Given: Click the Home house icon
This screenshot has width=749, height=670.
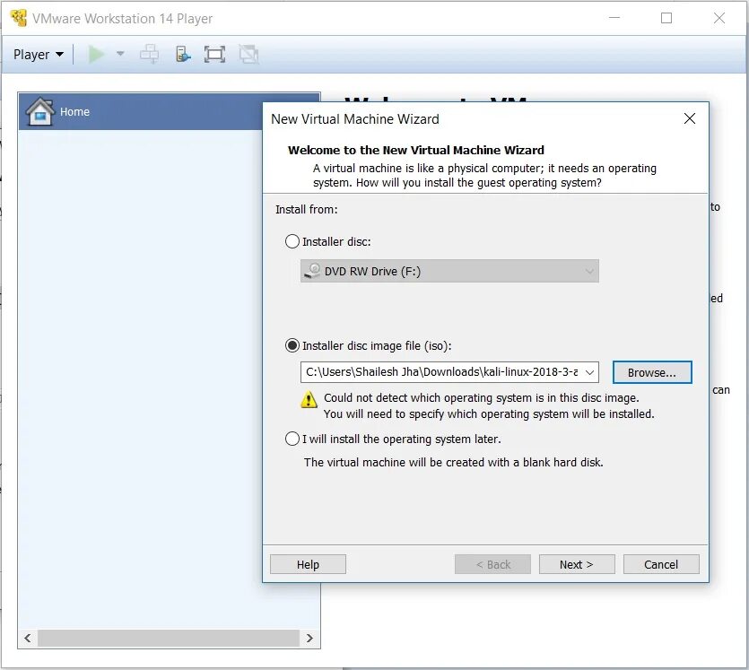Looking at the screenshot, I should pos(39,111).
